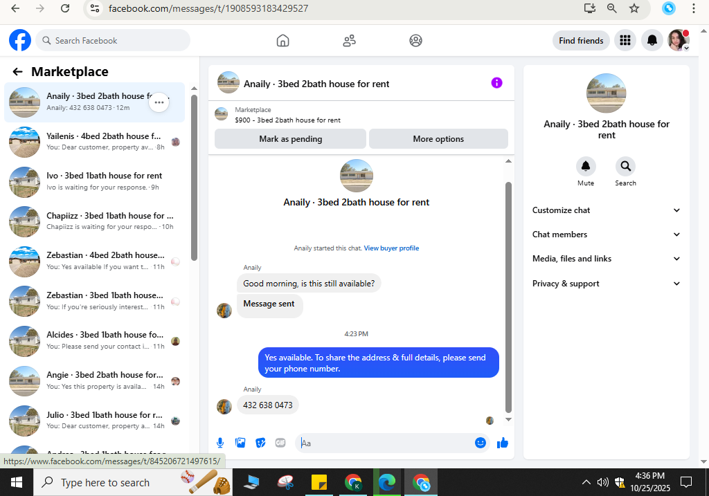Expand Customize chat section
This screenshot has height=496, width=709.
point(606,210)
